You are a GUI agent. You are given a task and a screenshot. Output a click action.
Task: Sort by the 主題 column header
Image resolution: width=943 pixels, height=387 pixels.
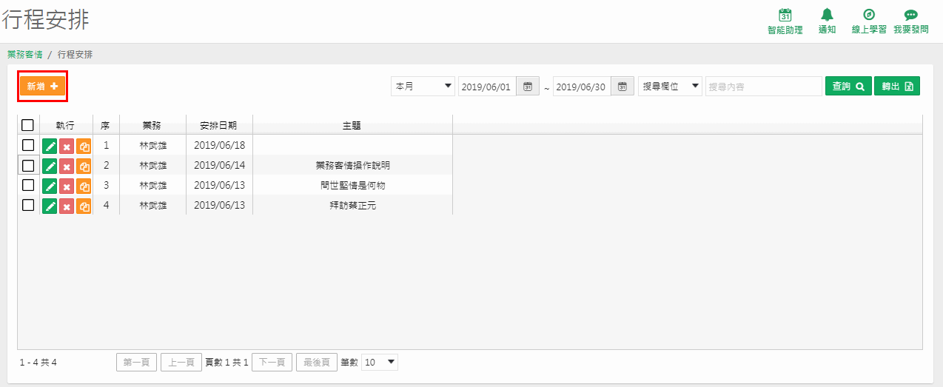352,126
